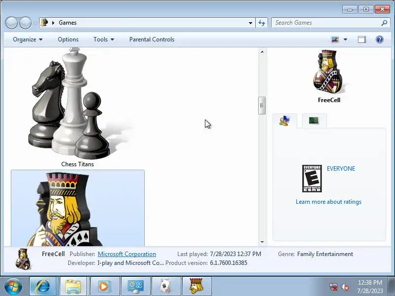Viewport: 395px width, 296px height.
Task: Click the network status tray icon
Action: 333,287
